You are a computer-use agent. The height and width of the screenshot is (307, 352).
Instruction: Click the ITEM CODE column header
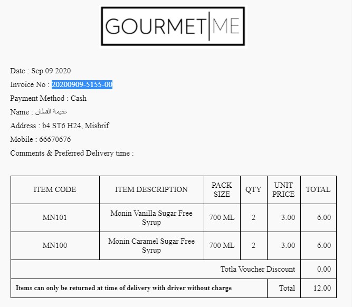[55, 190]
